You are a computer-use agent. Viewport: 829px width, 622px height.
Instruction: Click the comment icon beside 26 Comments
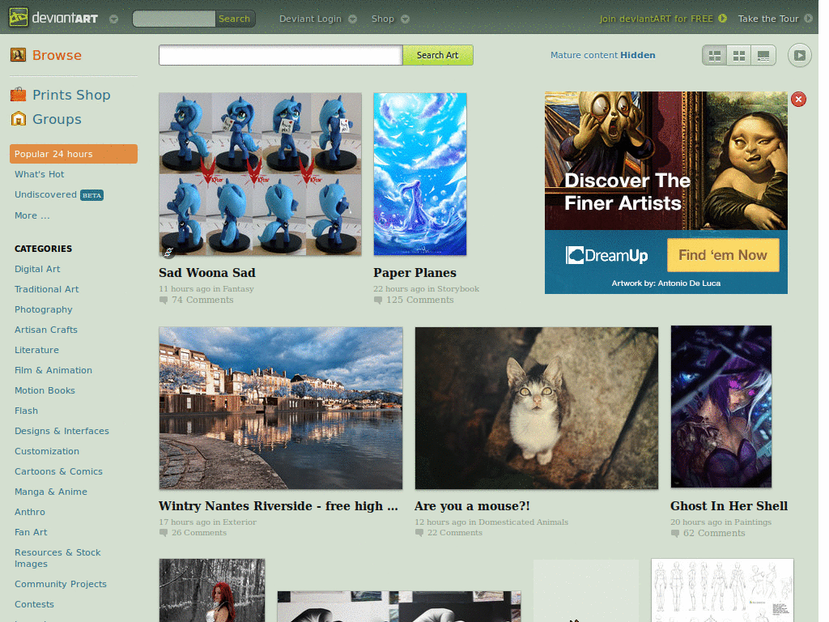pyautogui.click(x=164, y=533)
